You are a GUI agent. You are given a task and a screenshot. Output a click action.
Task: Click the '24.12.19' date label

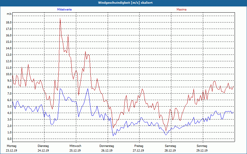click(43, 151)
